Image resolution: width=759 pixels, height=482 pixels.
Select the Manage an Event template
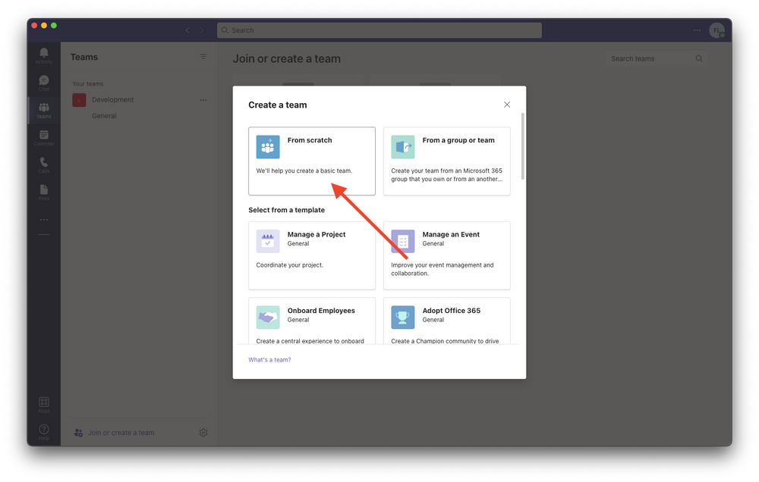[447, 255]
